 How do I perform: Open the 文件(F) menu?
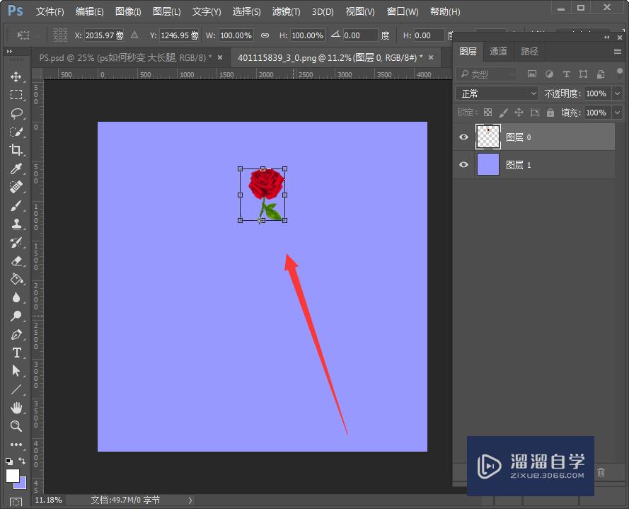pyautogui.click(x=50, y=11)
